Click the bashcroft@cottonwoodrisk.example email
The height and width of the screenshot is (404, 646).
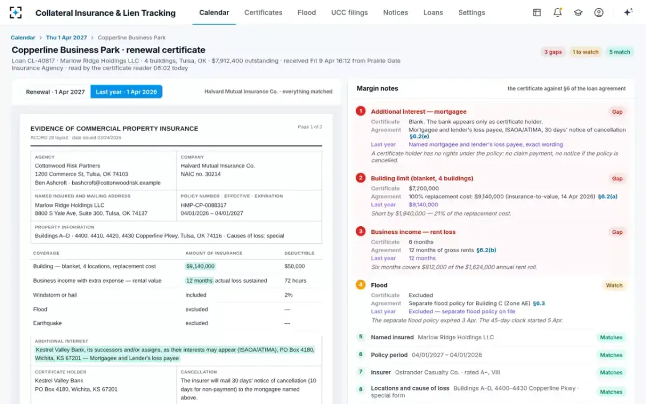coord(115,183)
